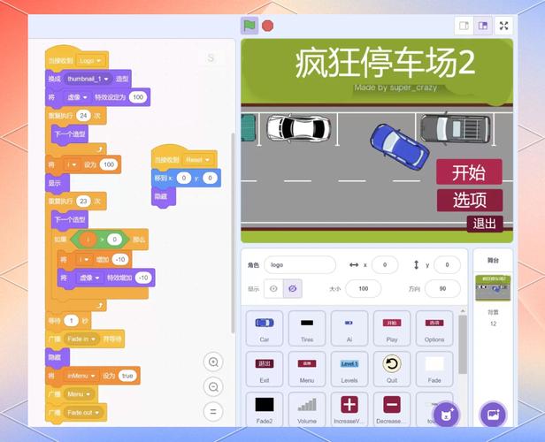This screenshot has width=545, height=442.
Task: Select the Levels sprite
Action: coord(349,370)
